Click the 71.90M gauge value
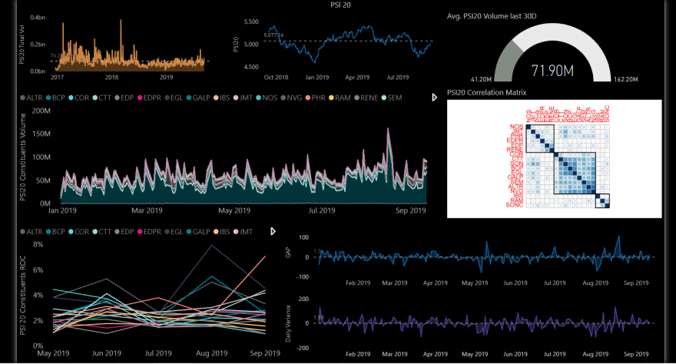Viewport: 676px width, 364px height. click(552, 71)
